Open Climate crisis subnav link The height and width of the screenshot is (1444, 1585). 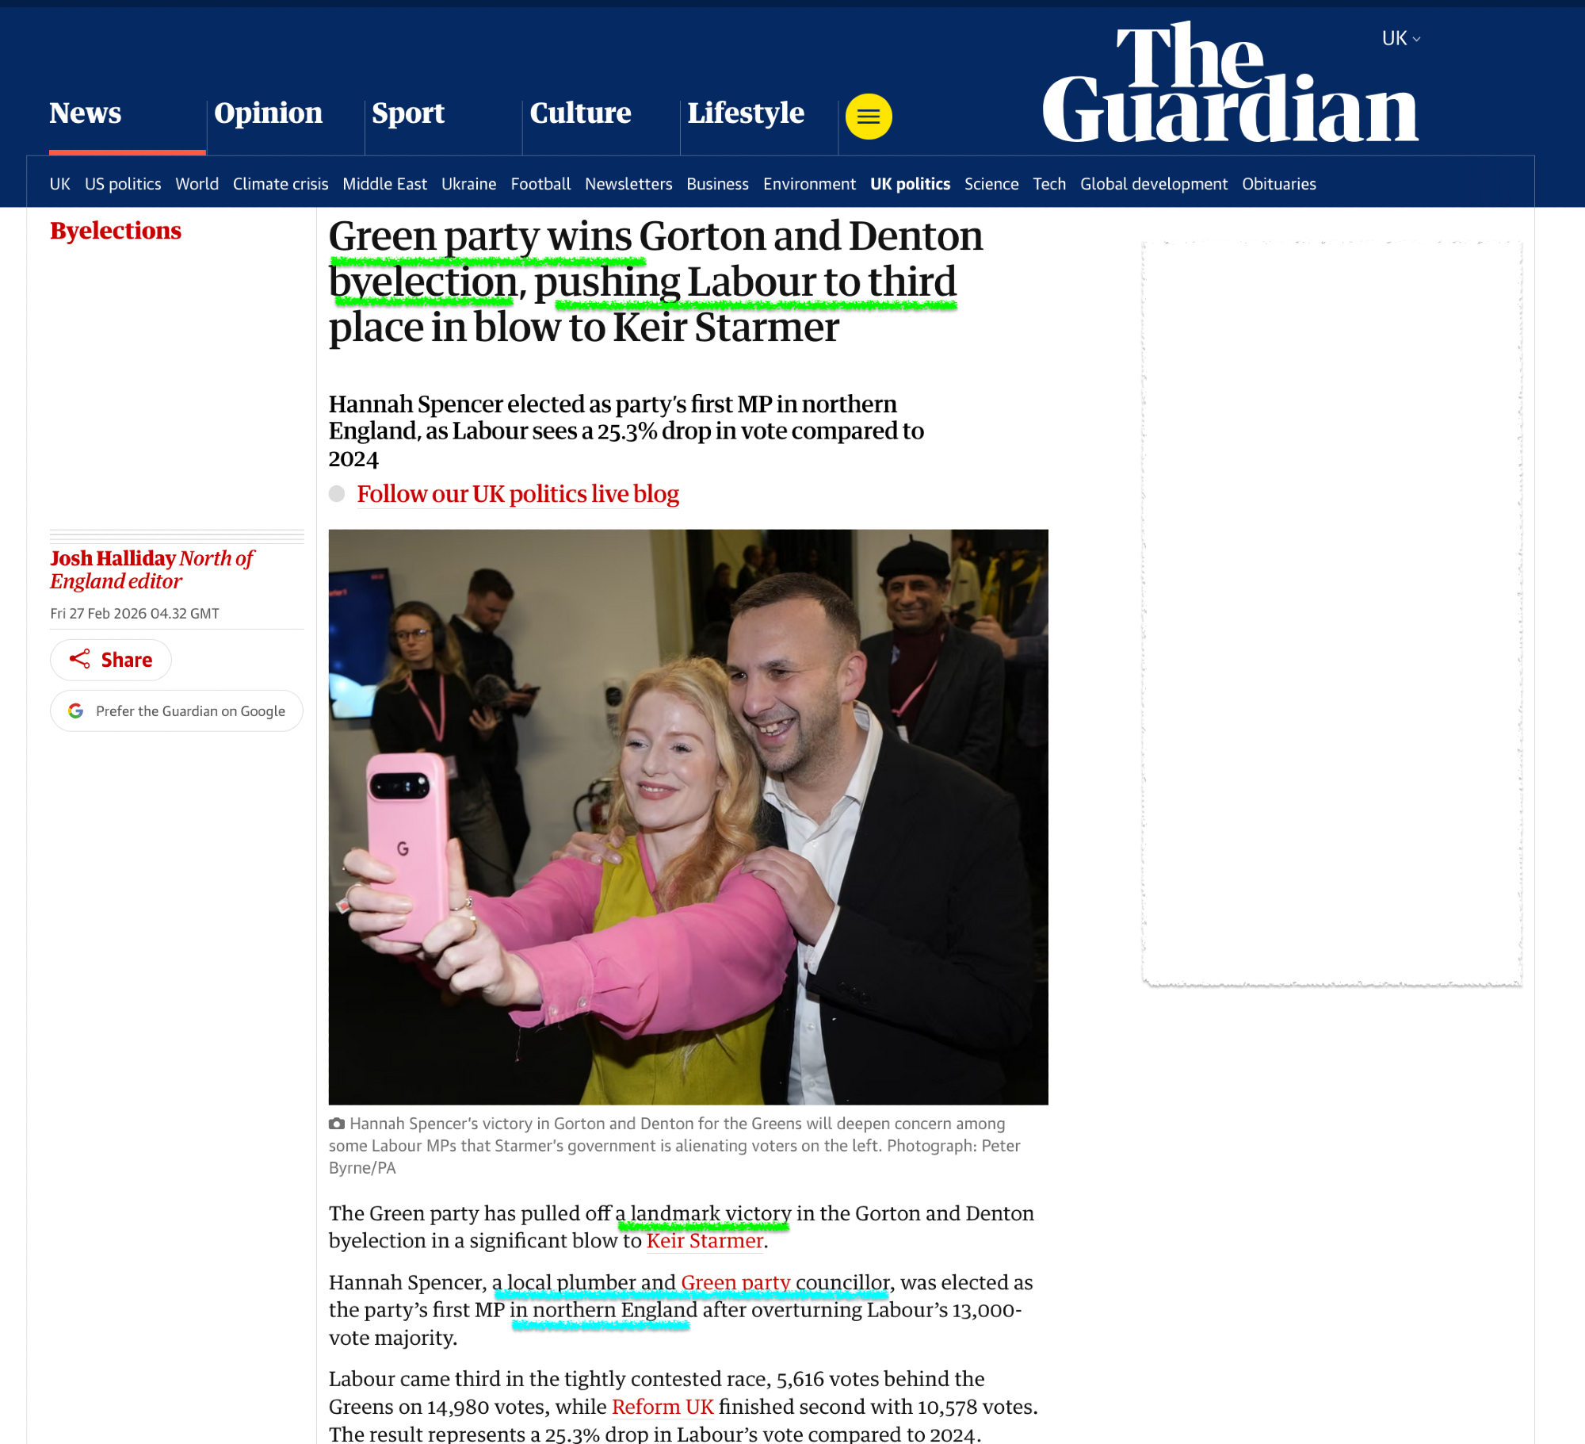click(x=281, y=184)
